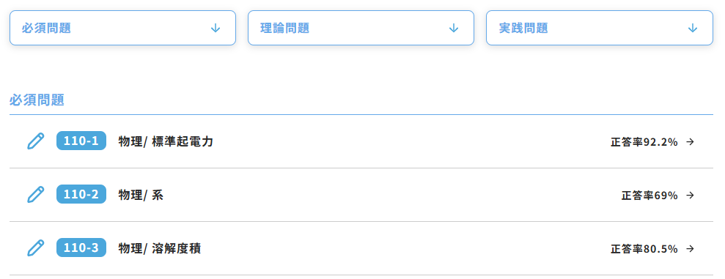This screenshot has width=725, height=279.
Task: Click the down arrow in 必須問題 box
Action: click(216, 28)
